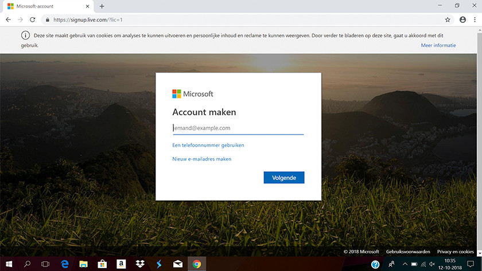Expand hidden system tray icons chevron

[x=405, y=264]
